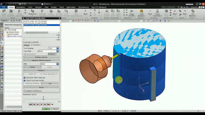Switch to the Analysis ribbon tab
The height and width of the screenshot is (115, 205).
pos(38,7)
